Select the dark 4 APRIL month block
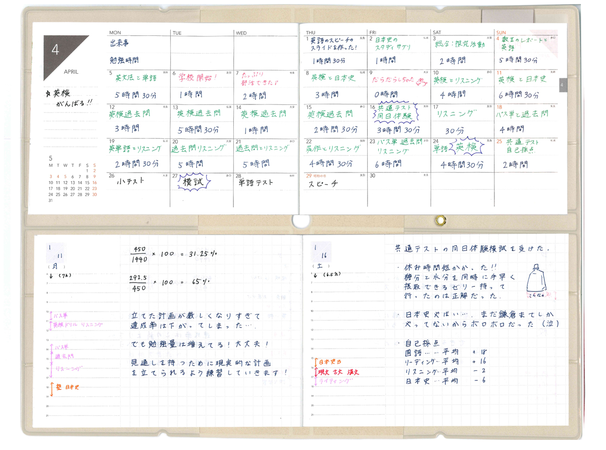This screenshot has width=606, height=450. click(x=66, y=58)
